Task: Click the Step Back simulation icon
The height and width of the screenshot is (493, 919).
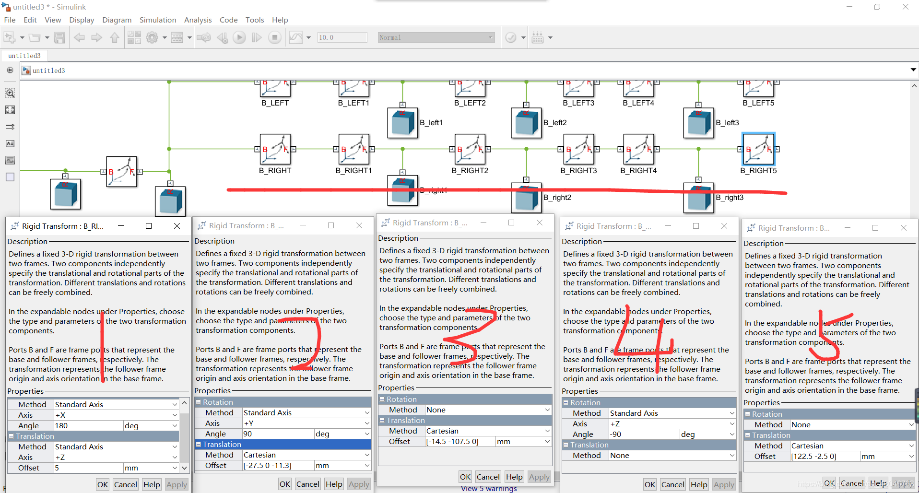Action: (222, 37)
